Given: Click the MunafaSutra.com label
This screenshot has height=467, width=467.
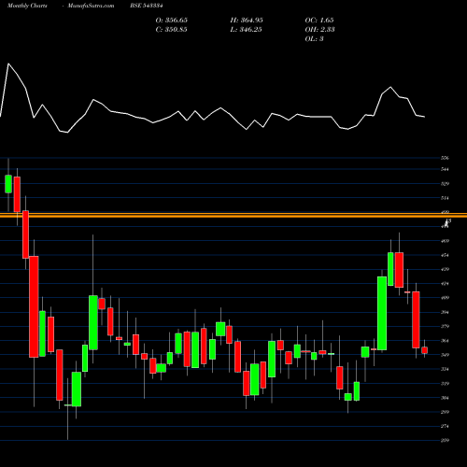Looking at the screenshot, I should 92,6.
